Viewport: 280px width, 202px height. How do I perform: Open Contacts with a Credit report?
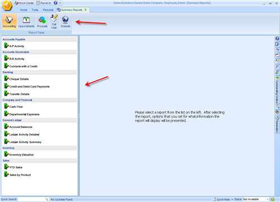coord(21,66)
